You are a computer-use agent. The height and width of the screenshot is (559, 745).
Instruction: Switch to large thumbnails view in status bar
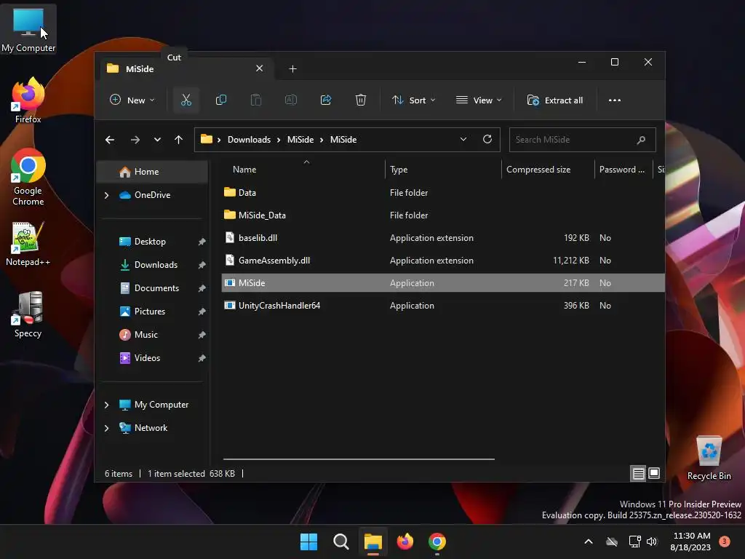click(x=654, y=473)
